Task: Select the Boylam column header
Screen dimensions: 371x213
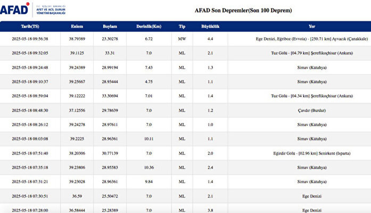Action: [110, 27]
